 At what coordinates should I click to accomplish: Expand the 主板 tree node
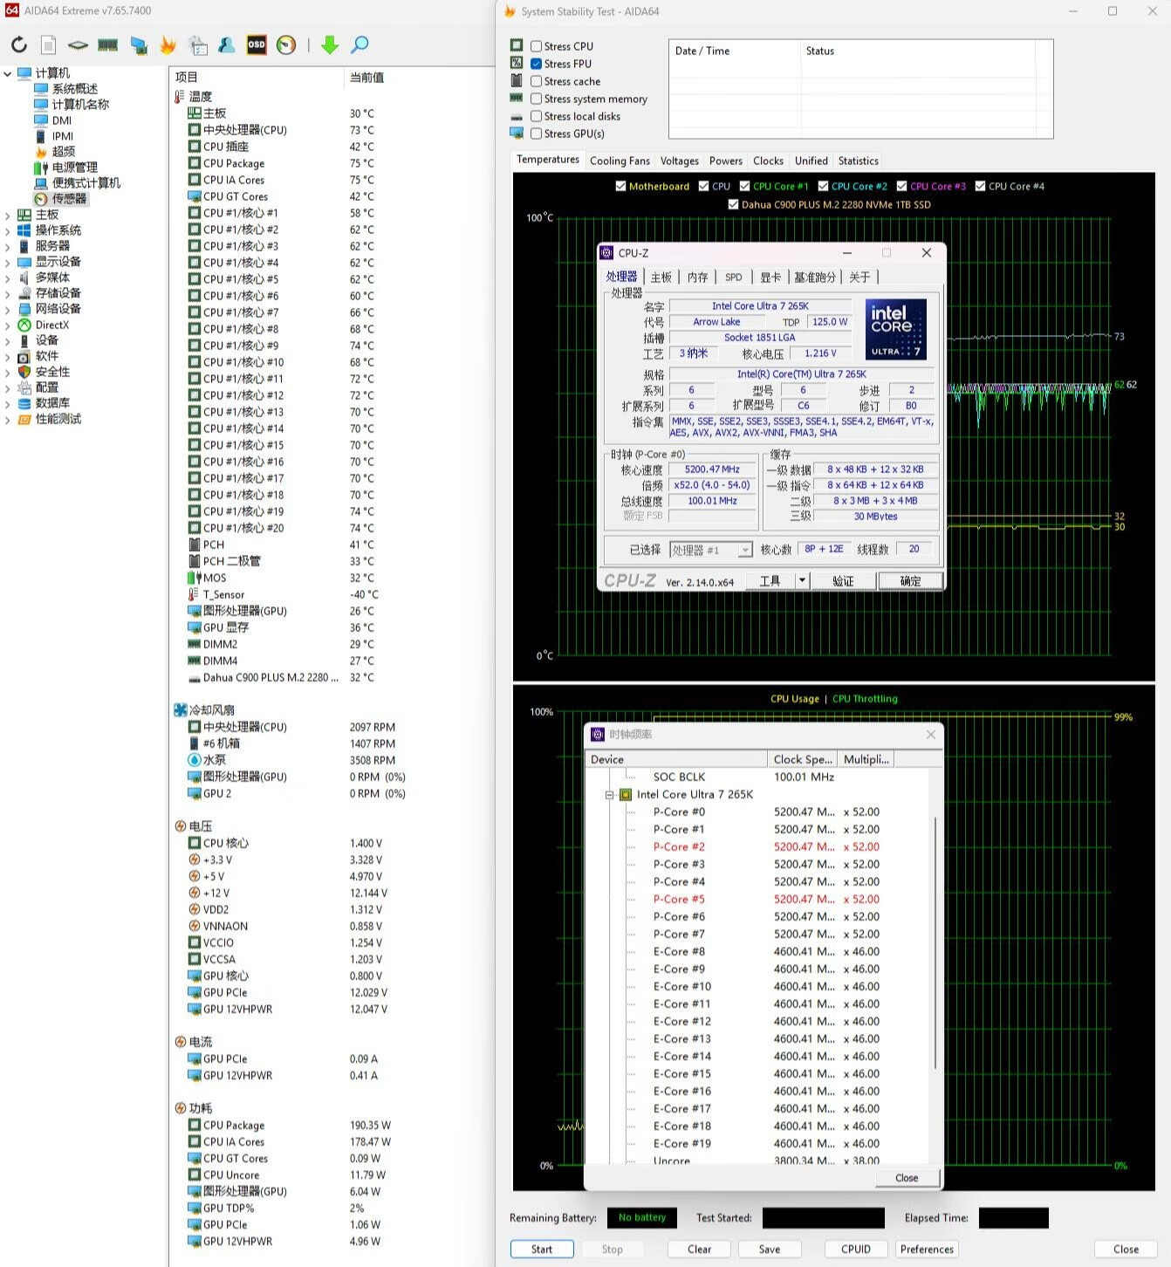(8, 215)
